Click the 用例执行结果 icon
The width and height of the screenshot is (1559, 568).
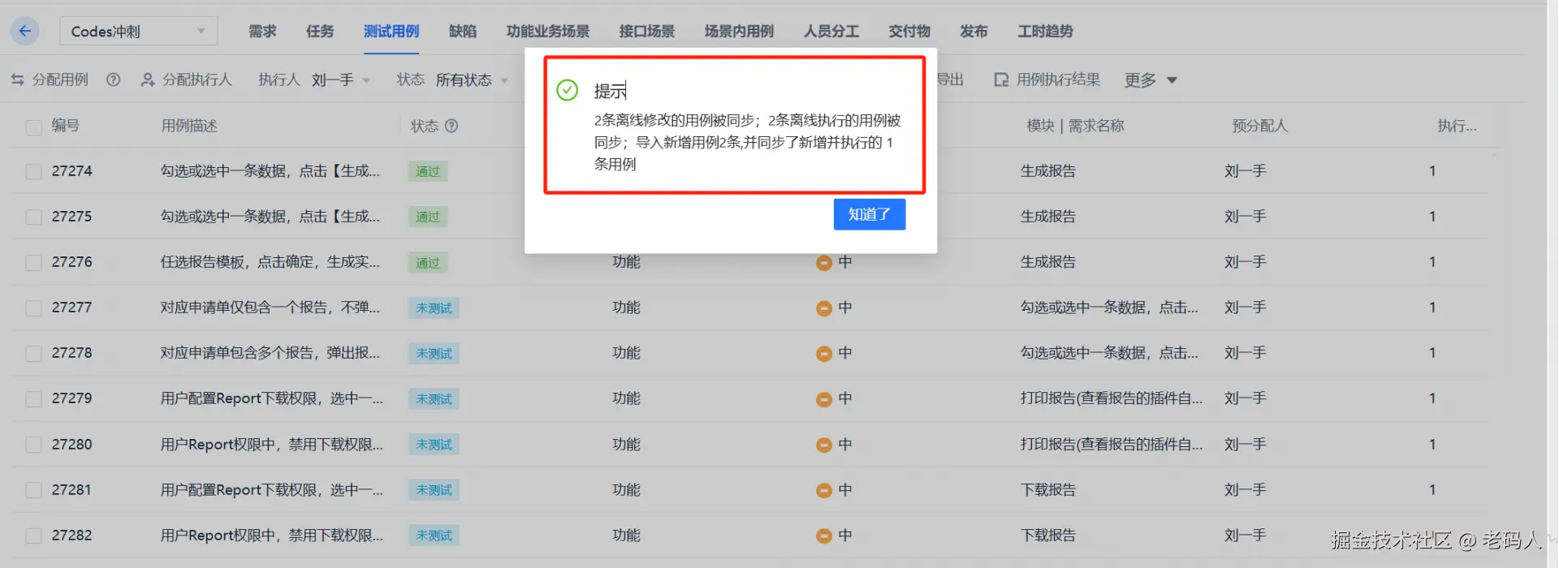1002,80
